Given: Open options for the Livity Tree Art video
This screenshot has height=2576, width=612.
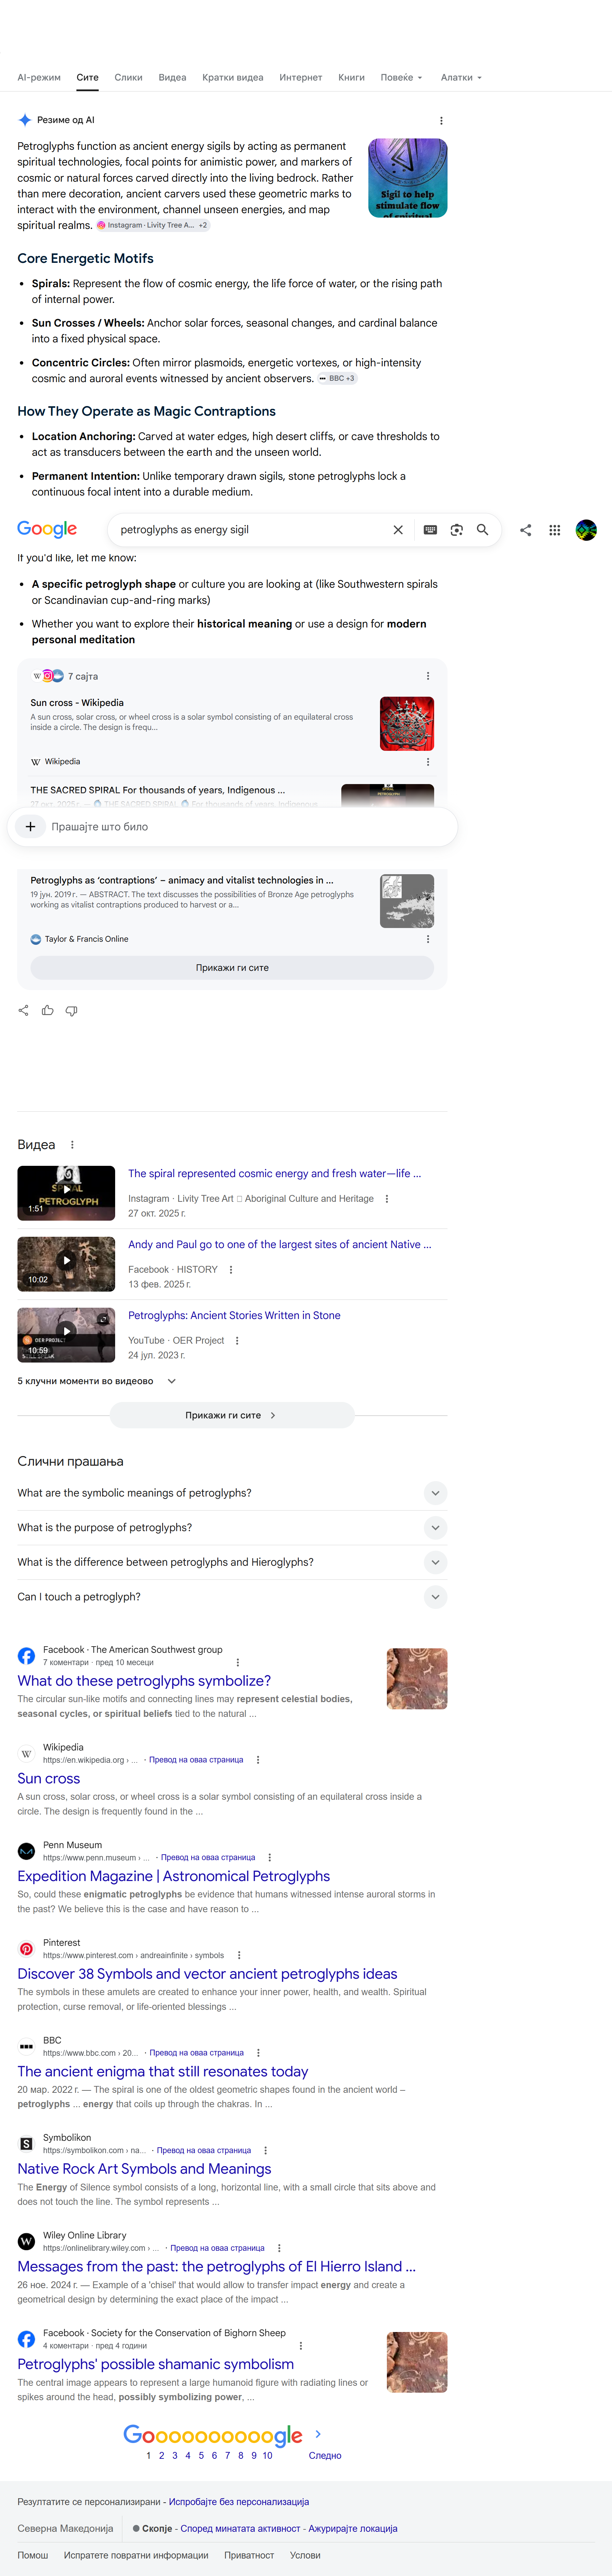Looking at the screenshot, I should pyautogui.click(x=387, y=1199).
